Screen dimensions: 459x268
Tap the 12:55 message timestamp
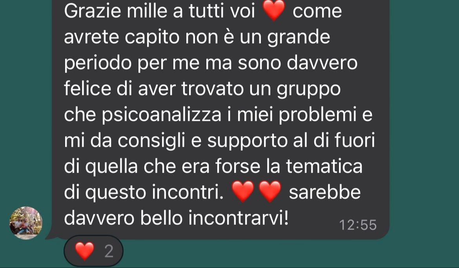click(357, 225)
